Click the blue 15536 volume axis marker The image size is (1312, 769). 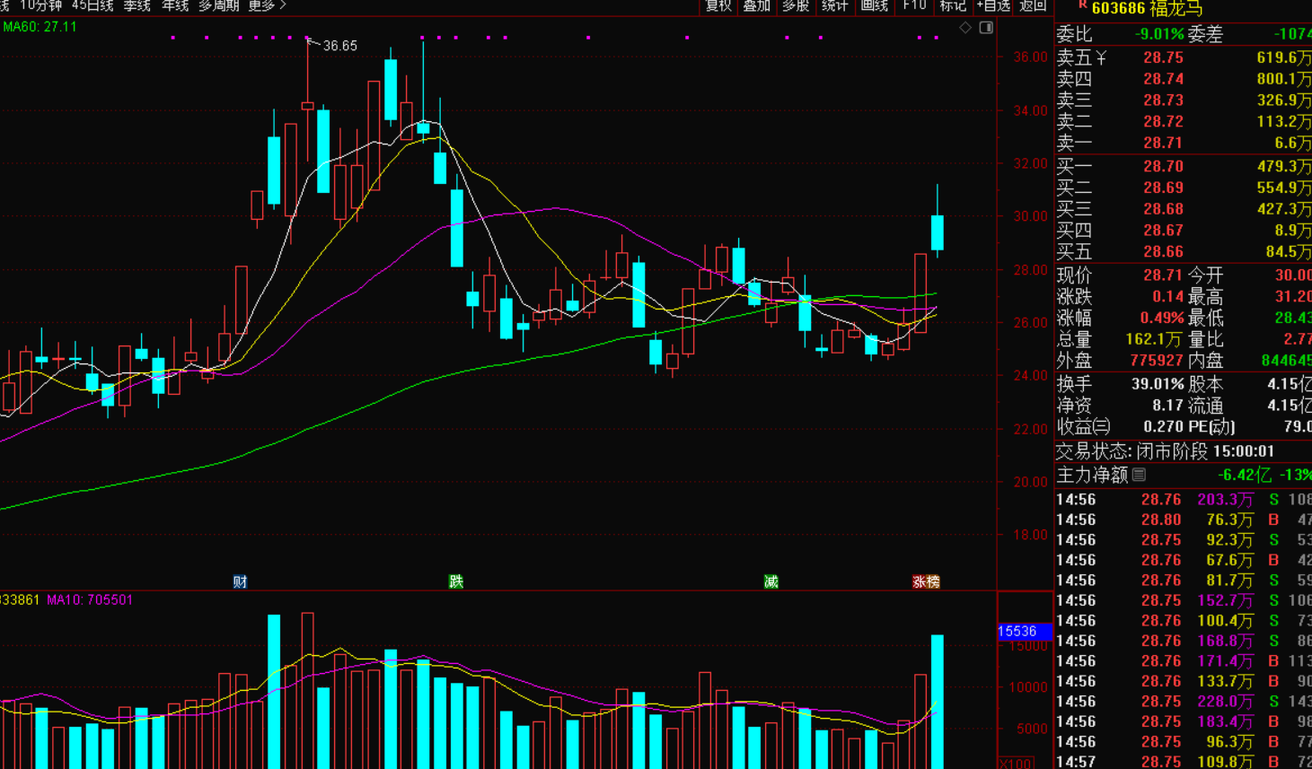pyautogui.click(x=1025, y=632)
